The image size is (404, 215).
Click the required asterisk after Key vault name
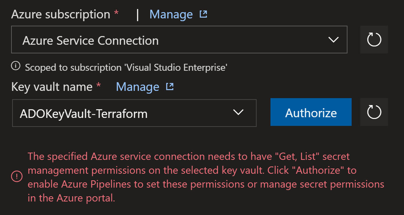tap(98, 86)
